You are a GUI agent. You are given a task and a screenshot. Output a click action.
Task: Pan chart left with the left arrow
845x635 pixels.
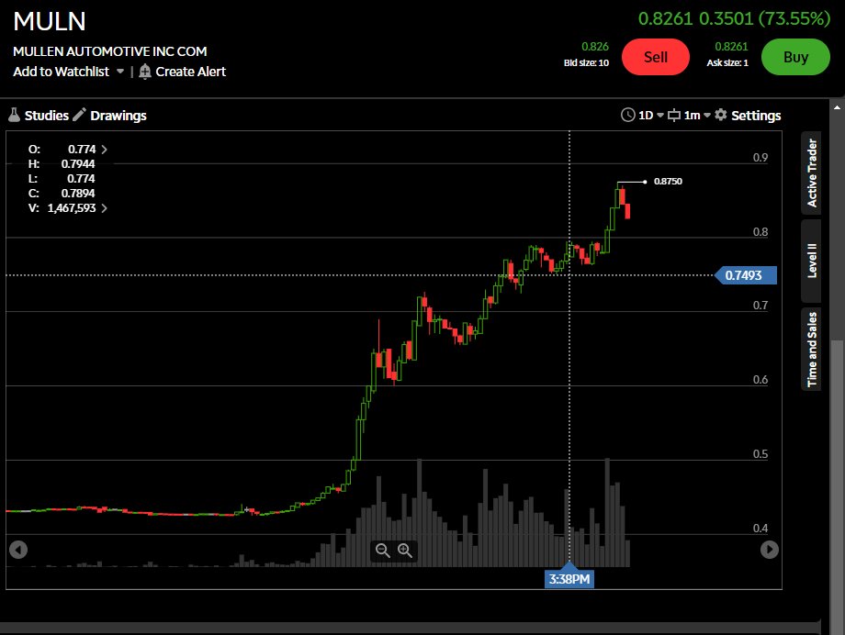coord(18,550)
